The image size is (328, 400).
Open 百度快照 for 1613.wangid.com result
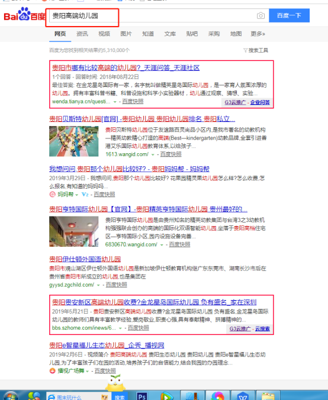[171, 154]
